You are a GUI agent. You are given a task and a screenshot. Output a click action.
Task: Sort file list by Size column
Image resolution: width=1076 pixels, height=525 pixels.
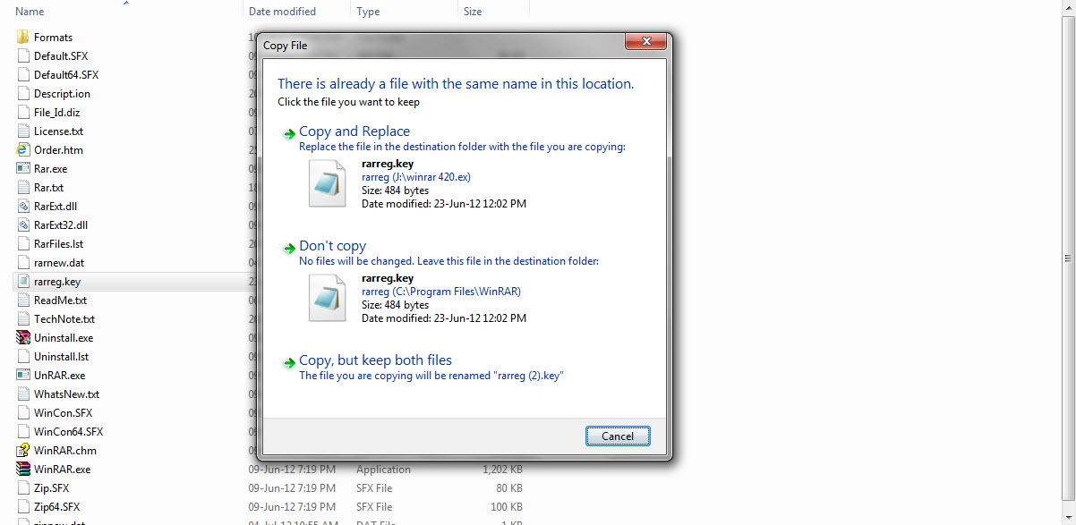473,12
